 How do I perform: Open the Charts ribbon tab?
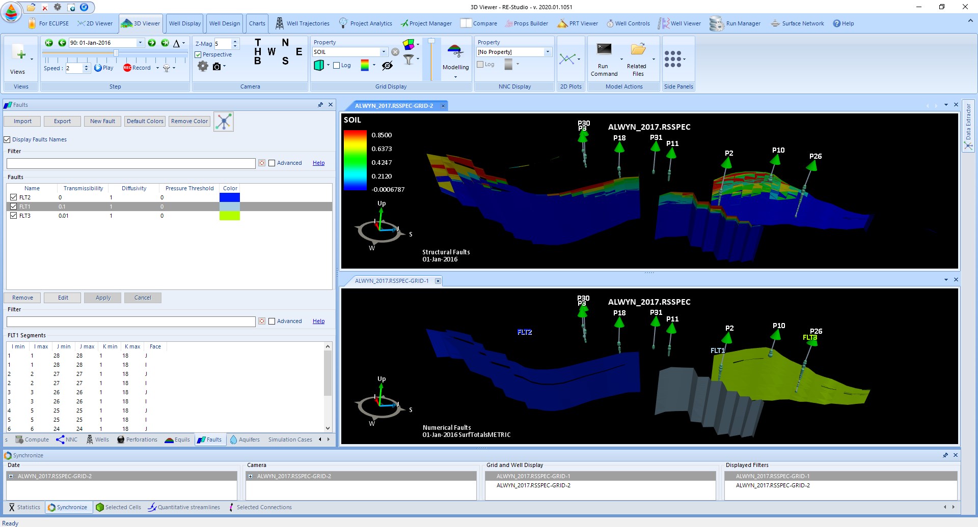[257, 23]
